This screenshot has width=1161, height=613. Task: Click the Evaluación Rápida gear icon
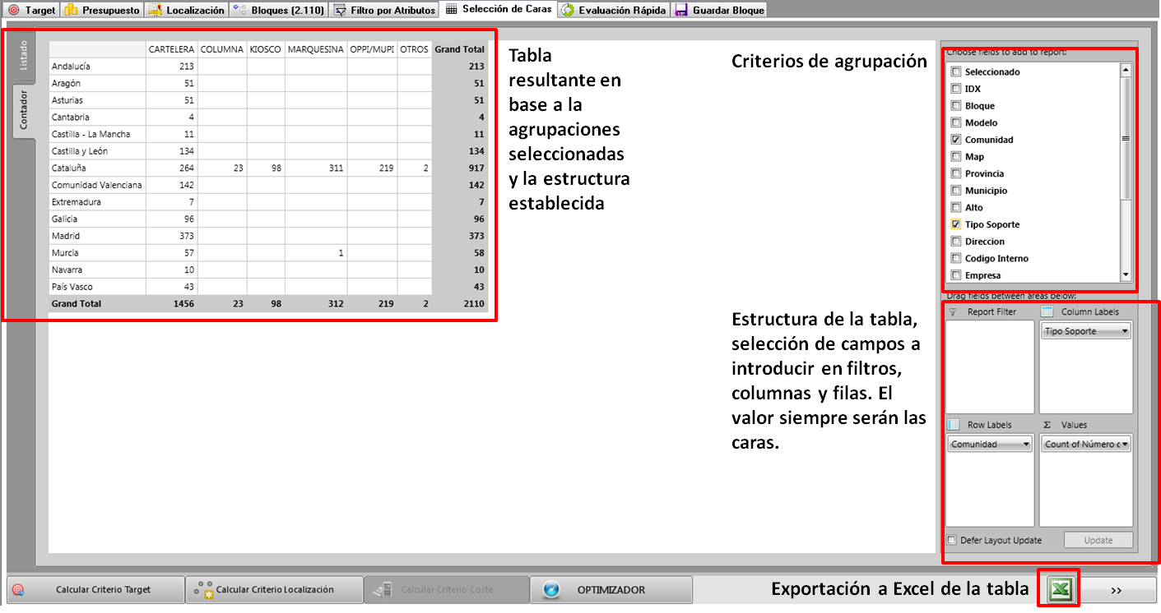pos(568,10)
